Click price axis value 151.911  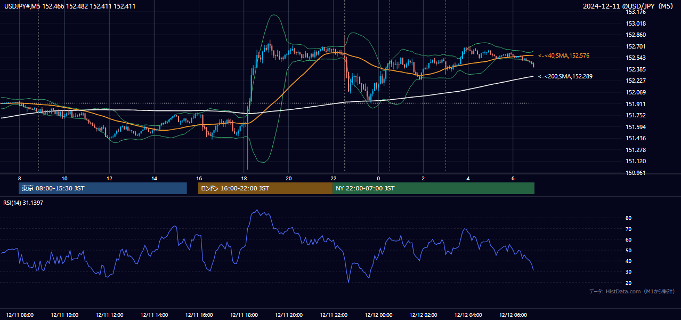pos(636,104)
